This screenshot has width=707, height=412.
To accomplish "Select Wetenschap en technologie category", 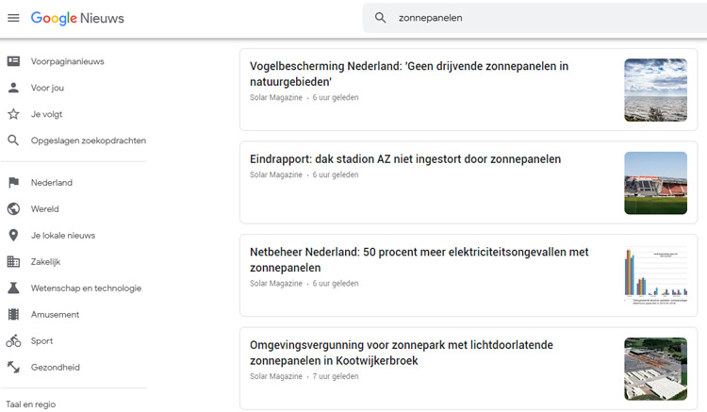I will point(86,288).
